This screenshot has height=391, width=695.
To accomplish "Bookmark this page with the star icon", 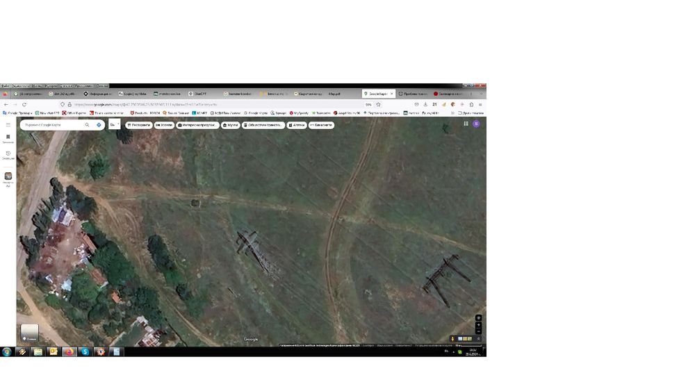I will [378, 104].
